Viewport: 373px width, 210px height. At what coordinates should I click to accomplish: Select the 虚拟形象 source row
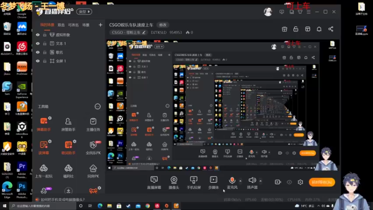point(69,35)
